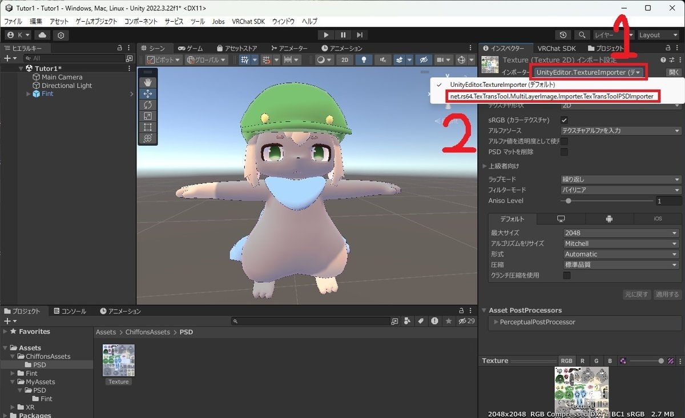Switch to the Asset Store tab
685x418 pixels.
[236, 49]
